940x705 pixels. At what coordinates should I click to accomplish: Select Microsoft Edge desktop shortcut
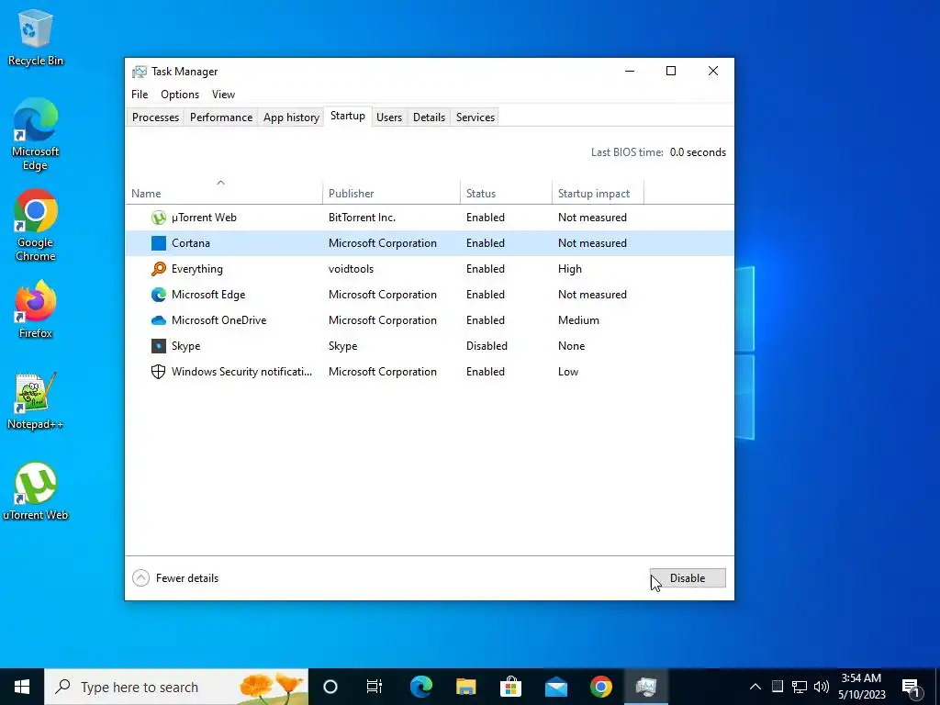(x=36, y=135)
